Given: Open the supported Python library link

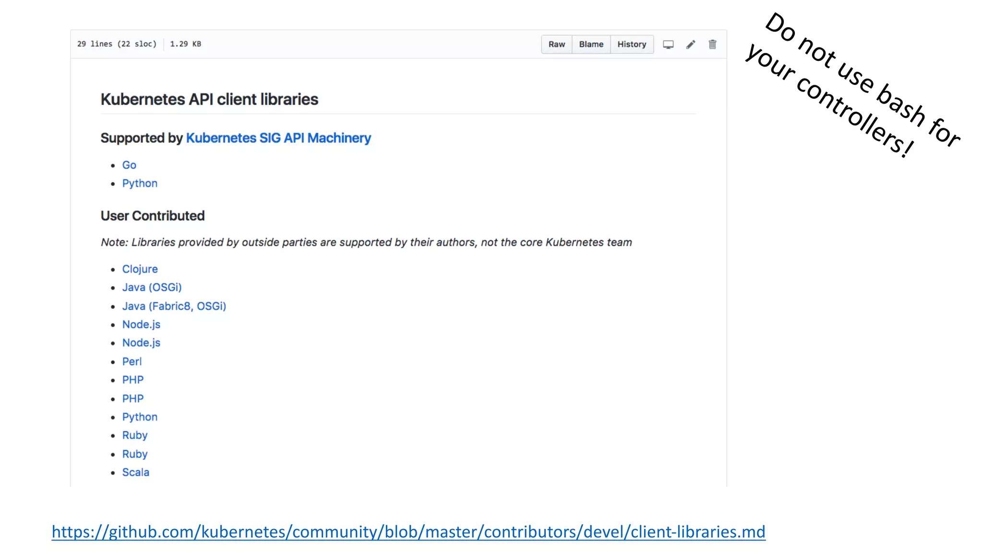Looking at the screenshot, I should (x=140, y=184).
